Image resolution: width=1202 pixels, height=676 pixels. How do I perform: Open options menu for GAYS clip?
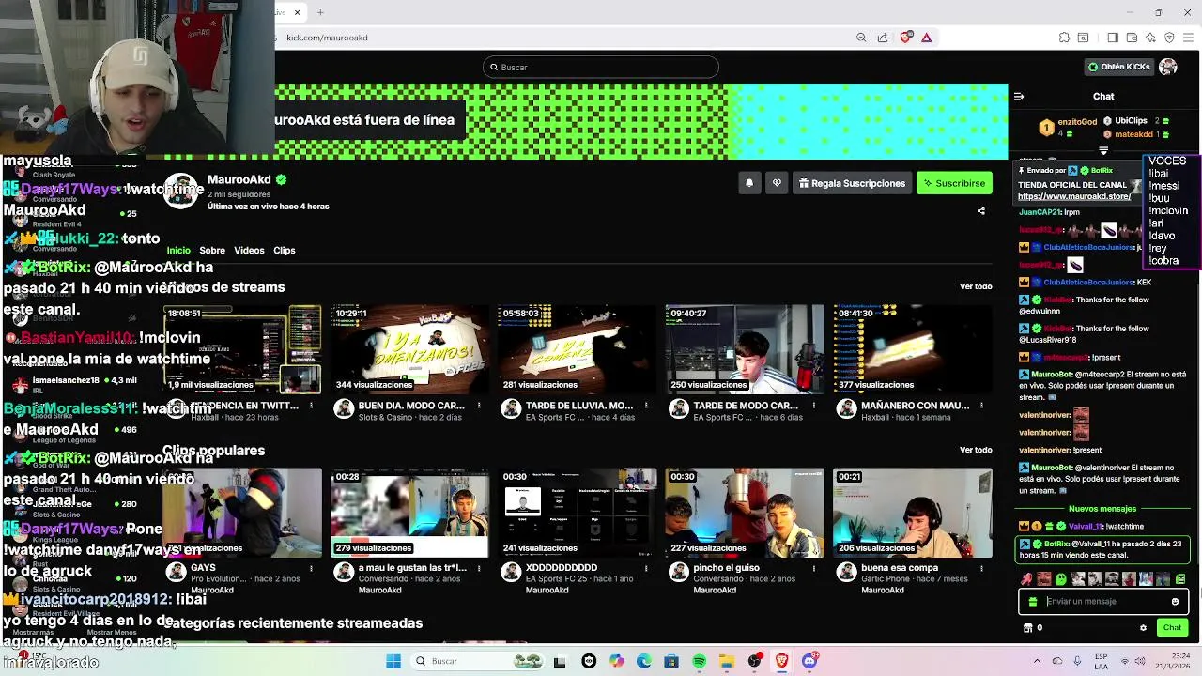(312, 568)
